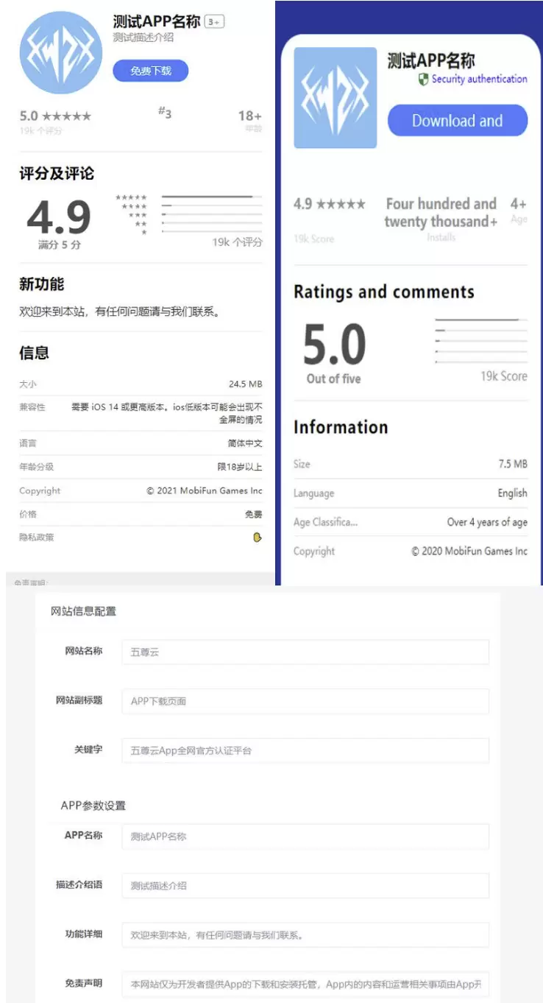Screen dimensions: 543x1003
Task: Click the five-star rating bar in 评分及评论
Action: point(212,197)
